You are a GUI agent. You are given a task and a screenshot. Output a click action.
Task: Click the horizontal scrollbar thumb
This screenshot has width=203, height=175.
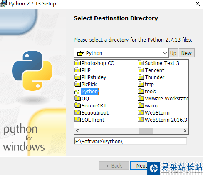(146, 130)
